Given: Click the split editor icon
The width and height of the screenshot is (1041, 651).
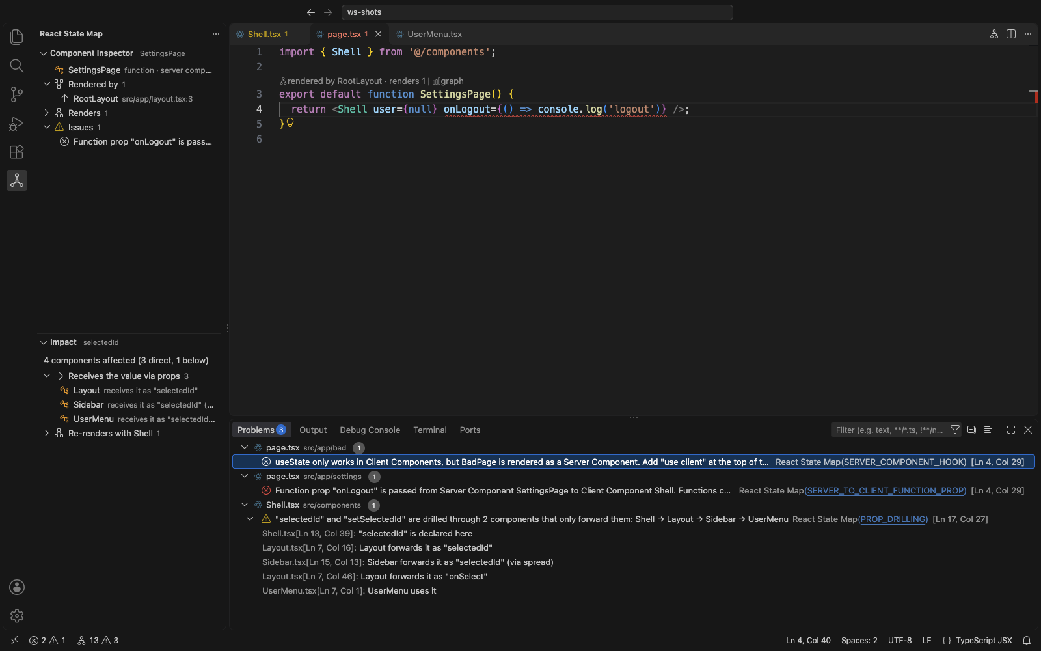Looking at the screenshot, I should (x=1011, y=34).
